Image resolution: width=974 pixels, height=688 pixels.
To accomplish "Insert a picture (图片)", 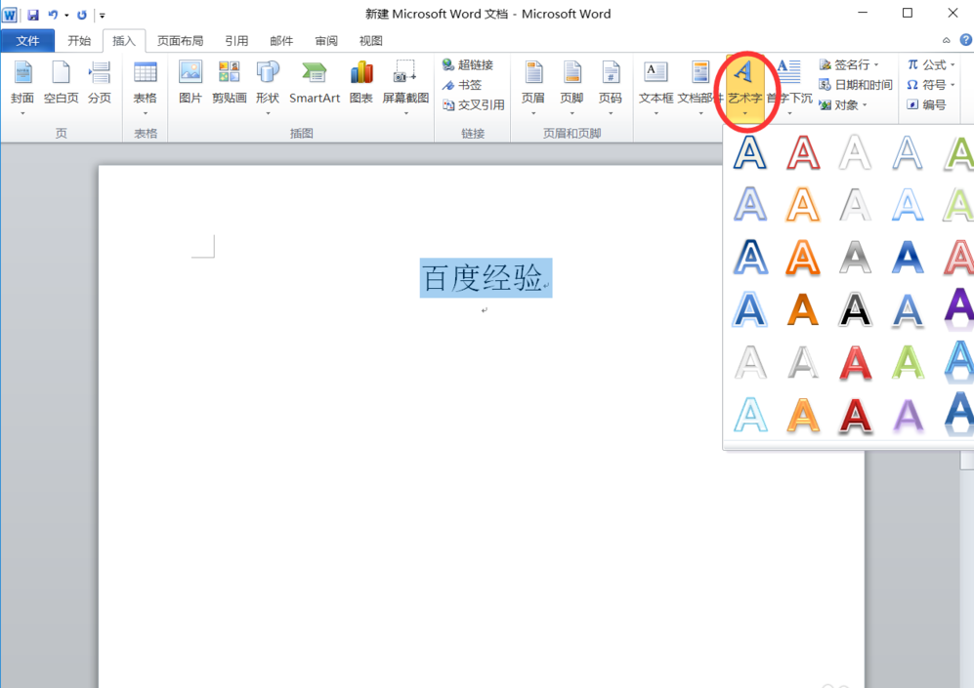I will [191, 83].
